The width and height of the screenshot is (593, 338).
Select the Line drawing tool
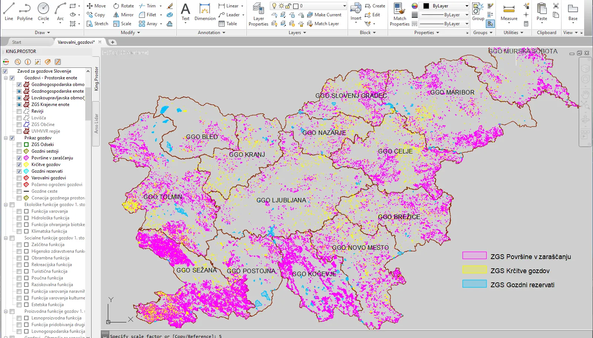click(x=9, y=11)
